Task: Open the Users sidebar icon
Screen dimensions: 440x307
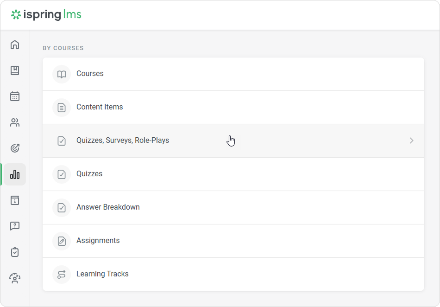Action: pos(15,122)
